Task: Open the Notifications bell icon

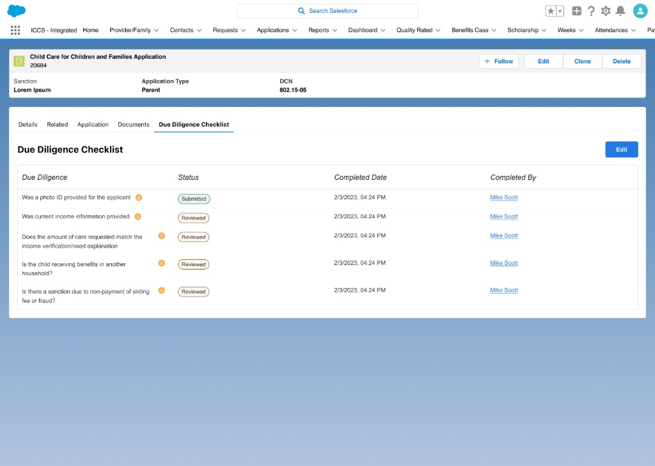Action: pos(620,11)
